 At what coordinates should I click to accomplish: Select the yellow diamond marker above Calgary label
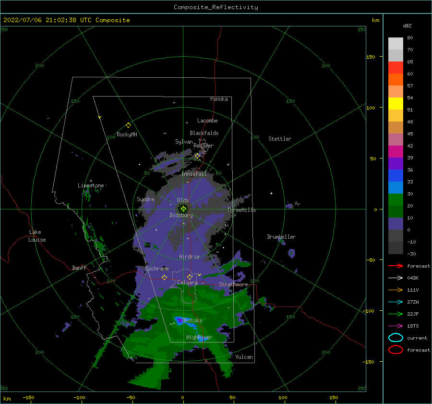[190, 277]
